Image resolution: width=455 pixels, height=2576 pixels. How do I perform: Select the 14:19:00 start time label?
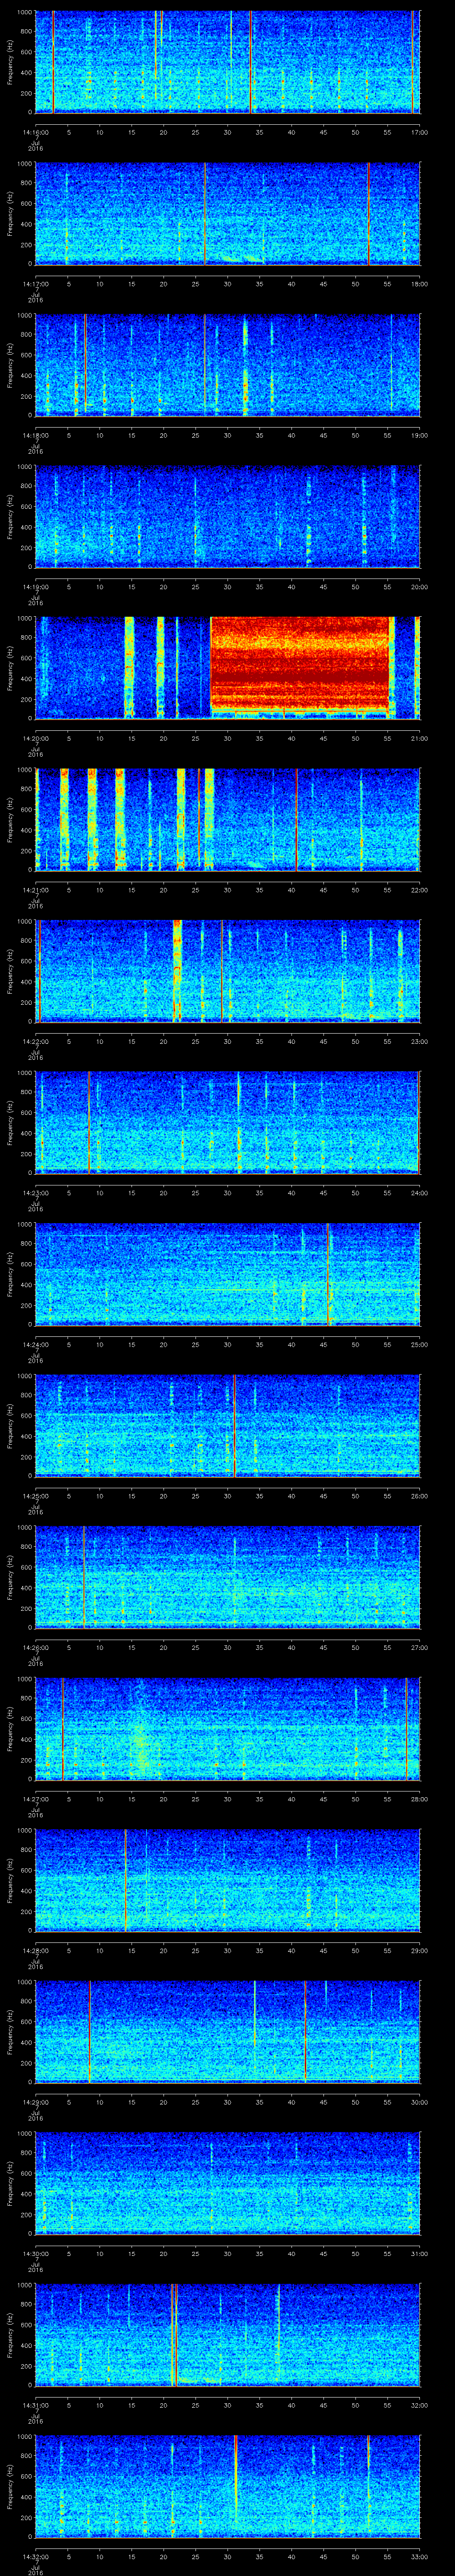tap(35, 587)
